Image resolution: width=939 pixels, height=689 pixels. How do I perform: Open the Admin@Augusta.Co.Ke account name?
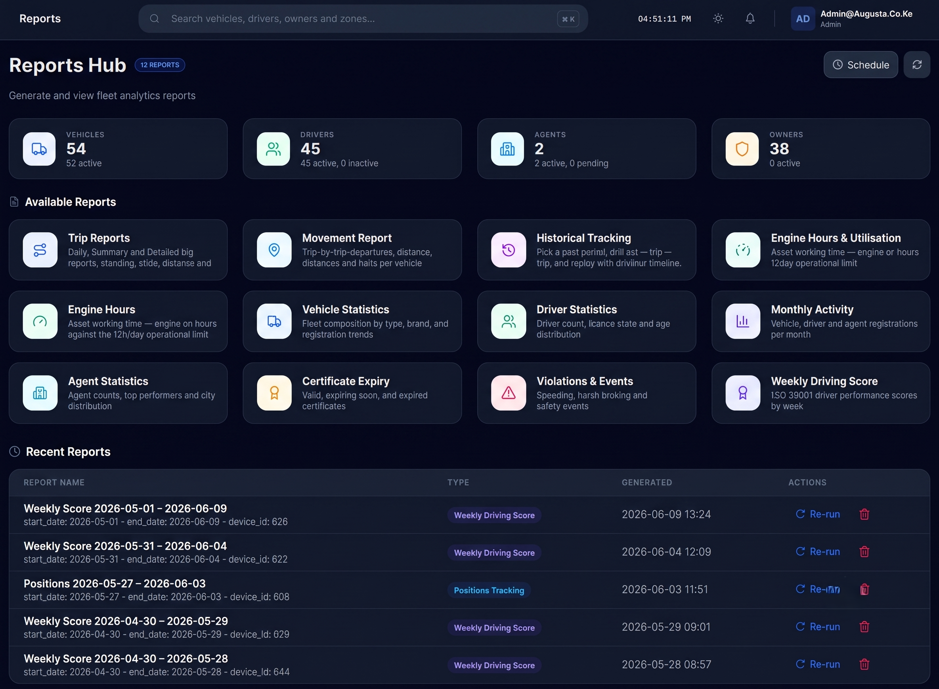click(x=866, y=14)
